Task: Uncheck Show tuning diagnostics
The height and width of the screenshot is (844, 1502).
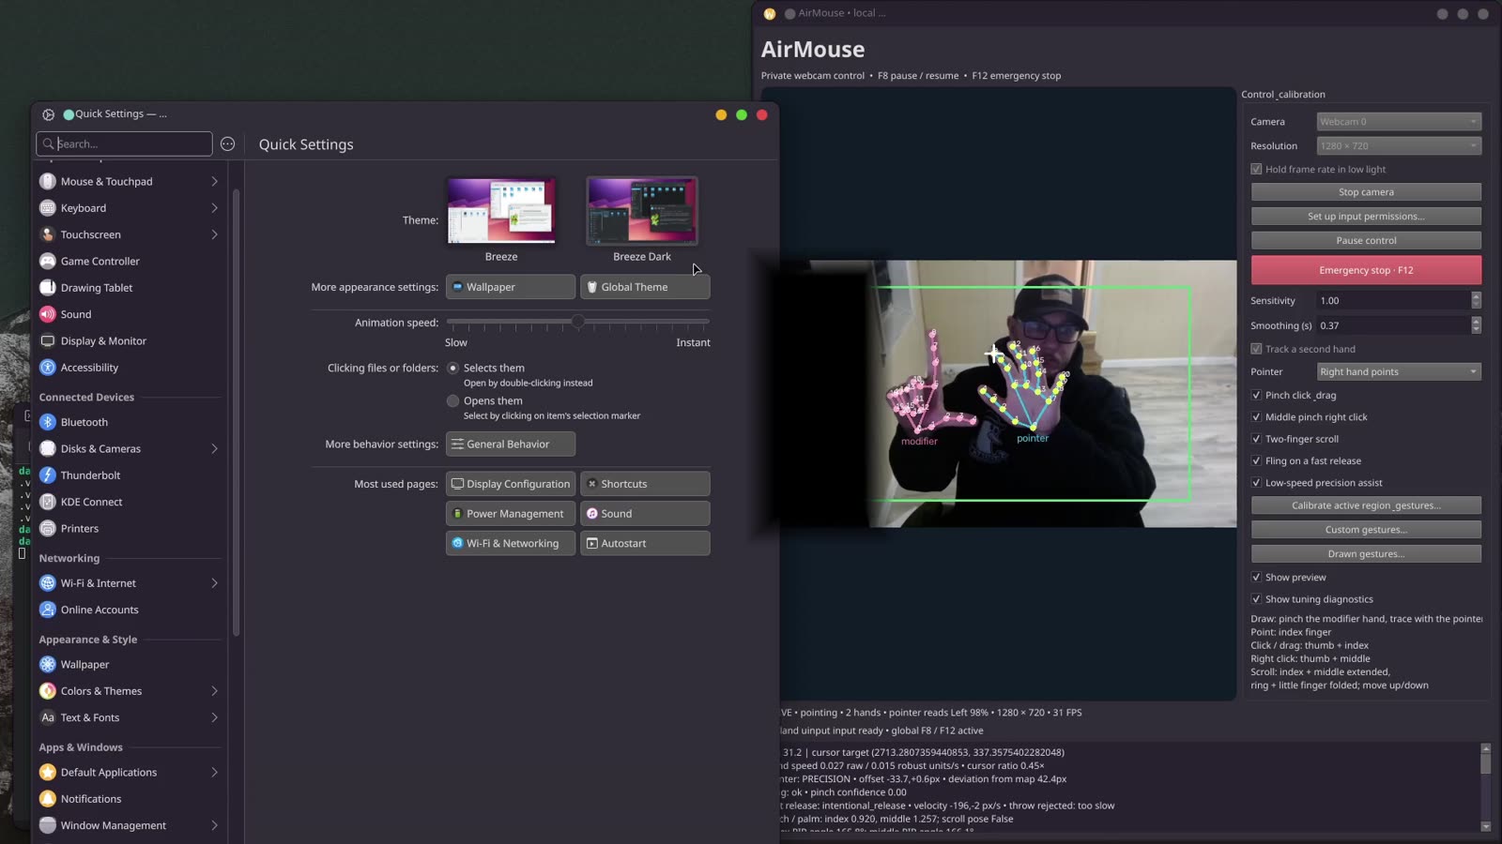Action: [x=1256, y=599]
